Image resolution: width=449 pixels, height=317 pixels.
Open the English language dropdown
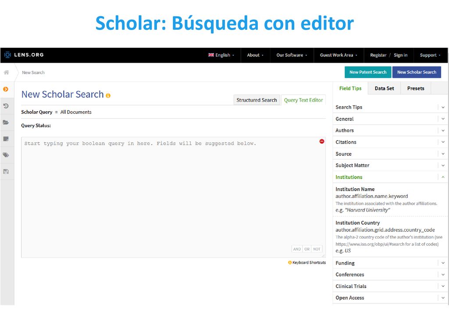point(221,55)
